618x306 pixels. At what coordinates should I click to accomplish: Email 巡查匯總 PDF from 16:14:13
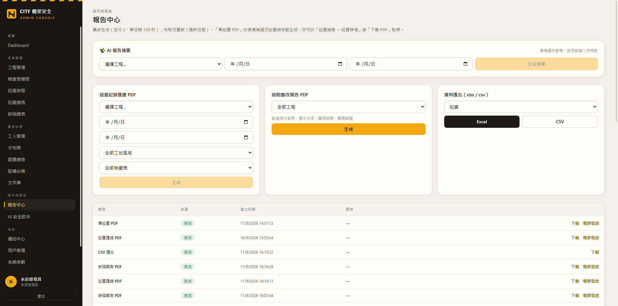tap(591, 281)
